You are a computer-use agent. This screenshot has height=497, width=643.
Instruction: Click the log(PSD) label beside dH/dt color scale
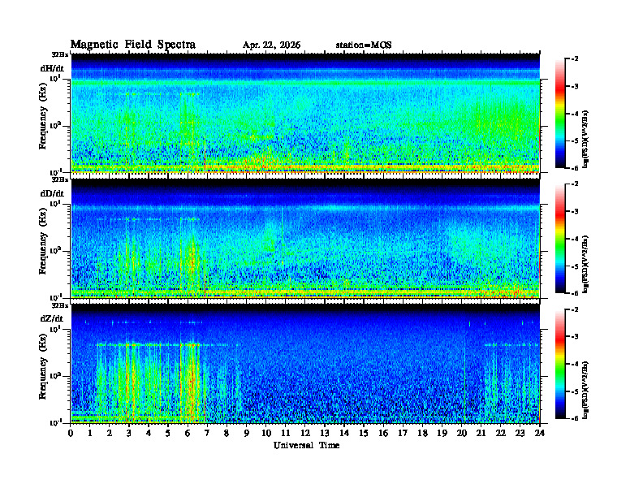point(585,140)
